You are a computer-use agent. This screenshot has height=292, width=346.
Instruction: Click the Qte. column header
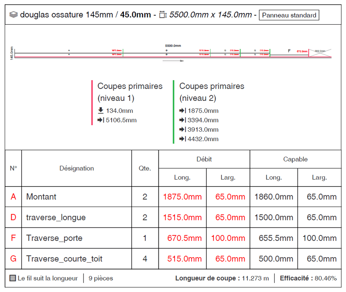[x=145, y=169]
